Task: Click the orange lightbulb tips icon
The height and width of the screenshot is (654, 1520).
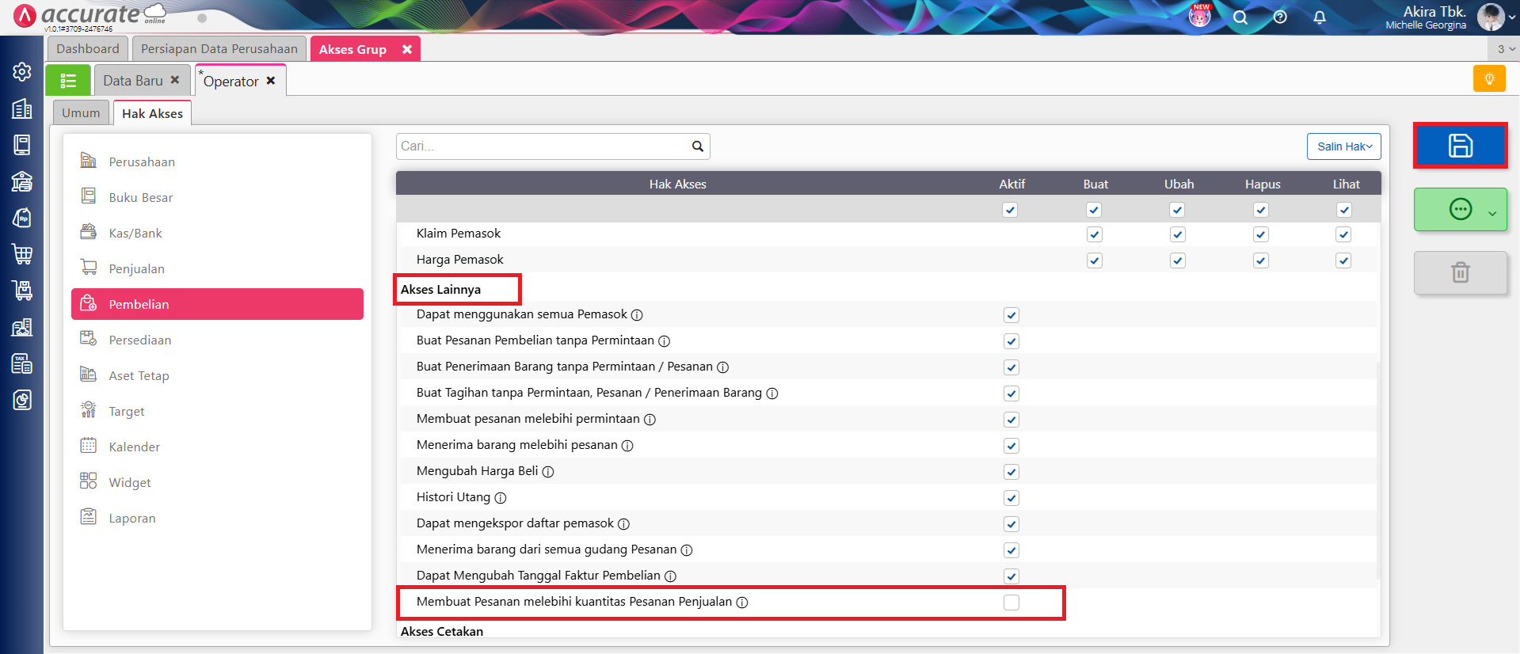Action: [1488, 79]
